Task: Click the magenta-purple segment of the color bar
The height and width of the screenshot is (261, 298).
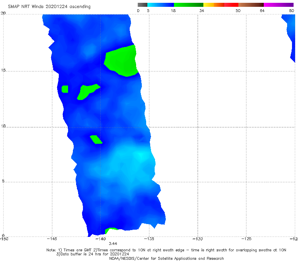Action: tap(279, 5)
